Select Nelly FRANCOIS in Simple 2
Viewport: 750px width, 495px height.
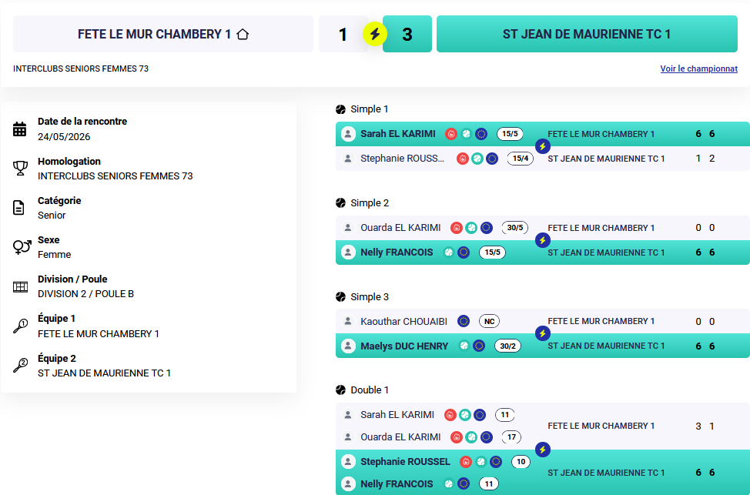click(x=397, y=252)
